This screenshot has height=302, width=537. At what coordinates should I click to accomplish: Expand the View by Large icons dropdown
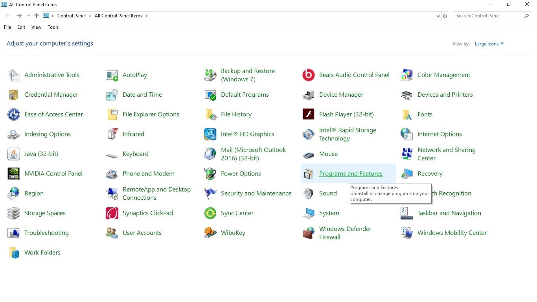pyautogui.click(x=489, y=44)
